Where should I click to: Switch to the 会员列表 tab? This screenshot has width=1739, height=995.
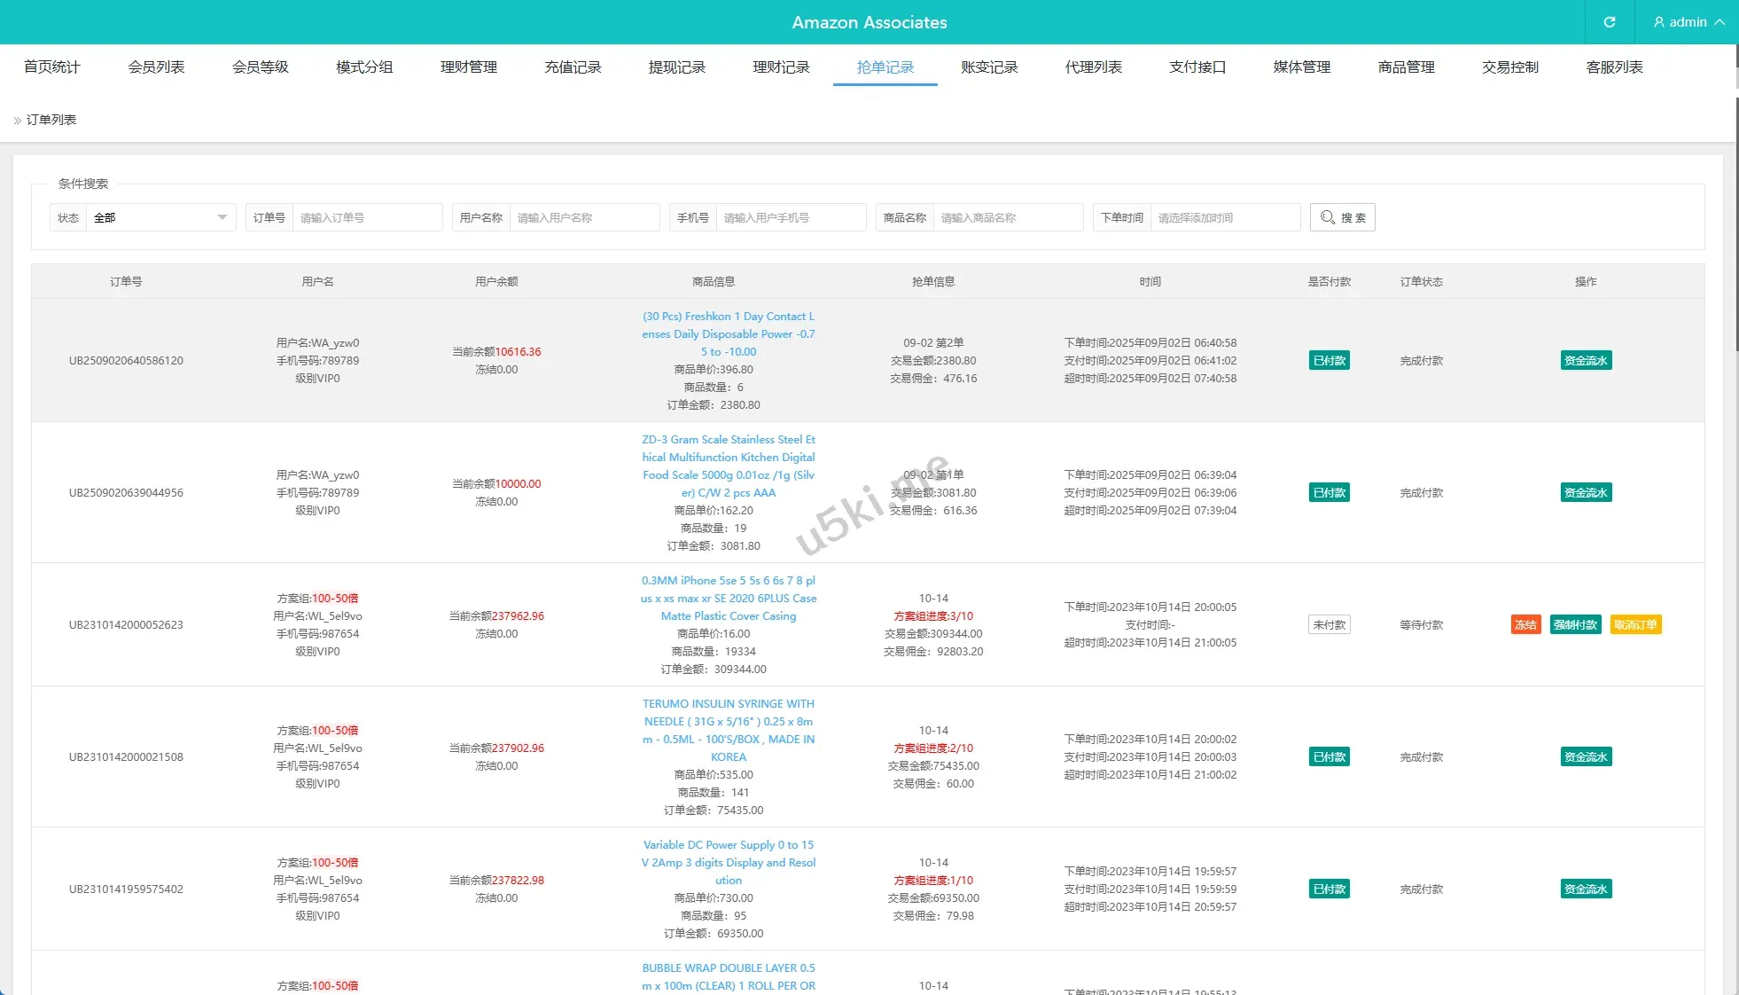[156, 67]
